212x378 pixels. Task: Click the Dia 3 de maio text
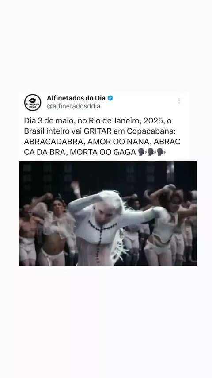[x=50, y=120]
